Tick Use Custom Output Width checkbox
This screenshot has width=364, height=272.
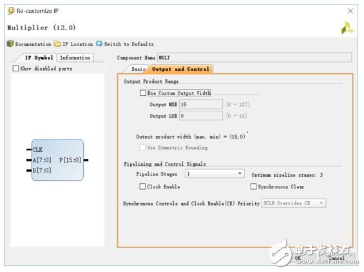(x=143, y=93)
